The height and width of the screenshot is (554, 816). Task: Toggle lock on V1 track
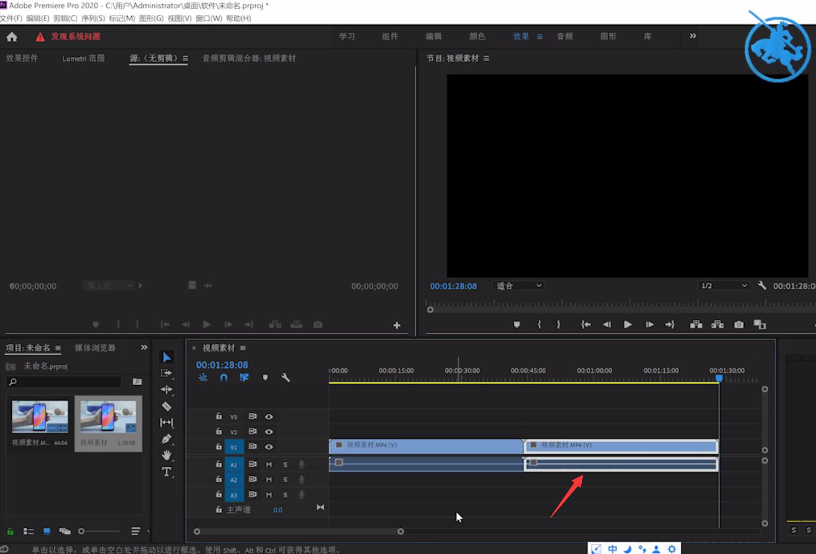pos(219,446)
